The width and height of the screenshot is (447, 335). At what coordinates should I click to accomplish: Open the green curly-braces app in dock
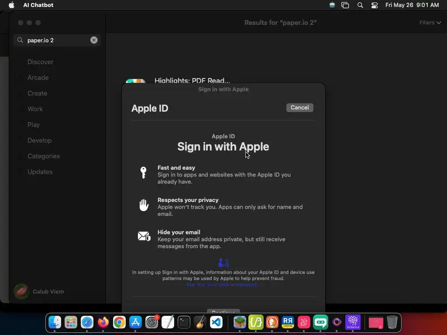click(x=256, y=322)
